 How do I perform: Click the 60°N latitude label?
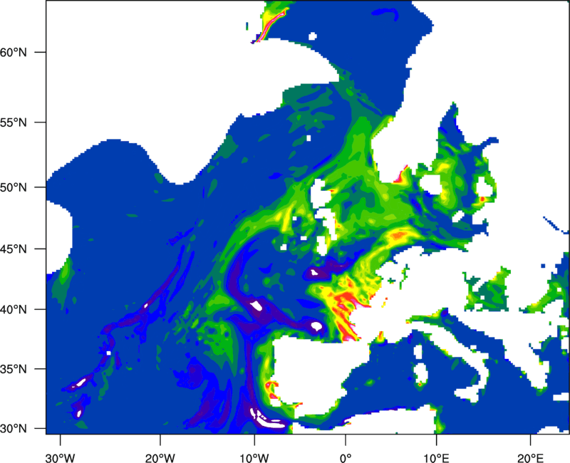pos(14,52)
